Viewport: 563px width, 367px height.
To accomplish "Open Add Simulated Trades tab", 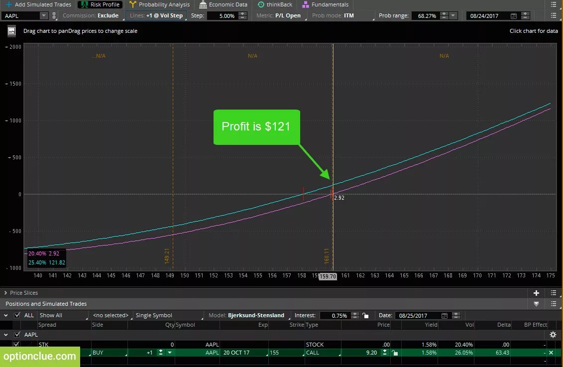I will pos(38,4).
